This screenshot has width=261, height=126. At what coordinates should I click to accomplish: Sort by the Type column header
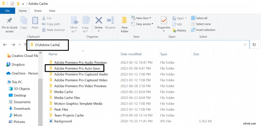163,54
